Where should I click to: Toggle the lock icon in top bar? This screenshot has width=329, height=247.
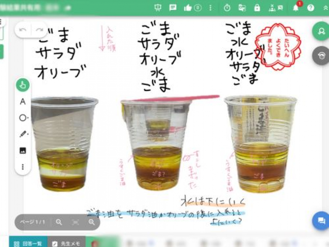coord(257,8)
